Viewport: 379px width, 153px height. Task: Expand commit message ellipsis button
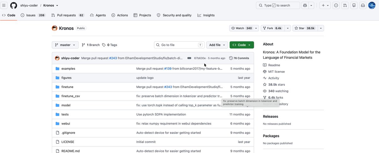189,58
